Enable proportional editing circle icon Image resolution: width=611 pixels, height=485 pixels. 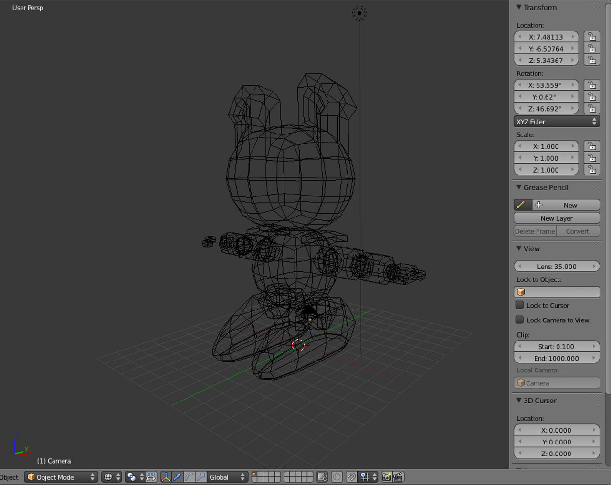pyautogui.click(x=337, y=477)
